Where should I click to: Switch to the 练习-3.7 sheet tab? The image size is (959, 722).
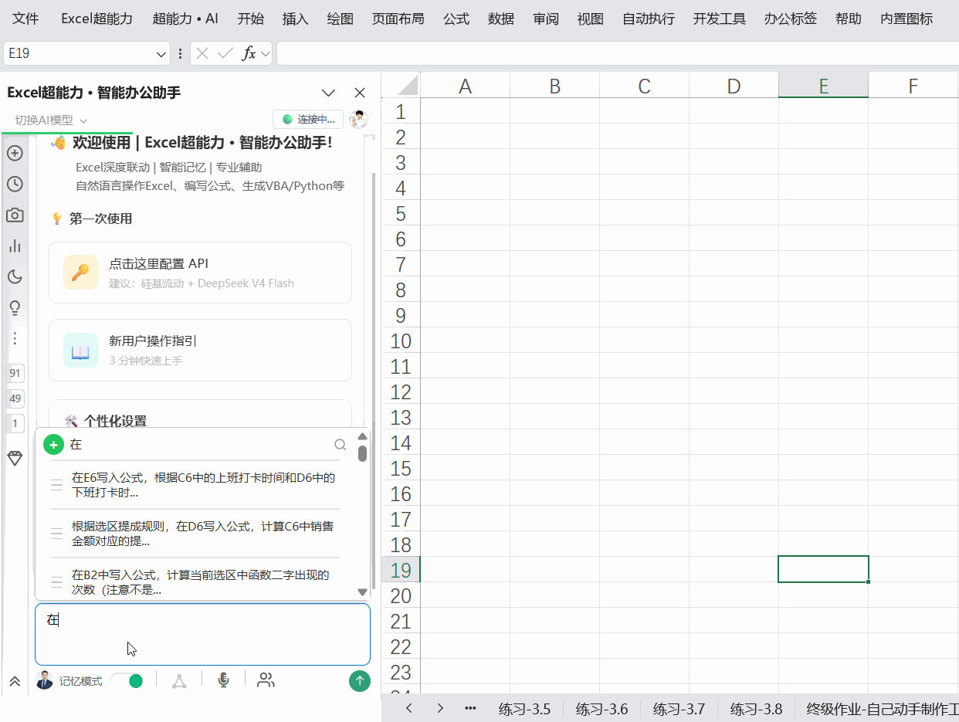pos(679,709)
